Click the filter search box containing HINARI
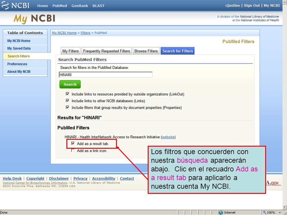 pyautogui.click(x=106, y=75)
